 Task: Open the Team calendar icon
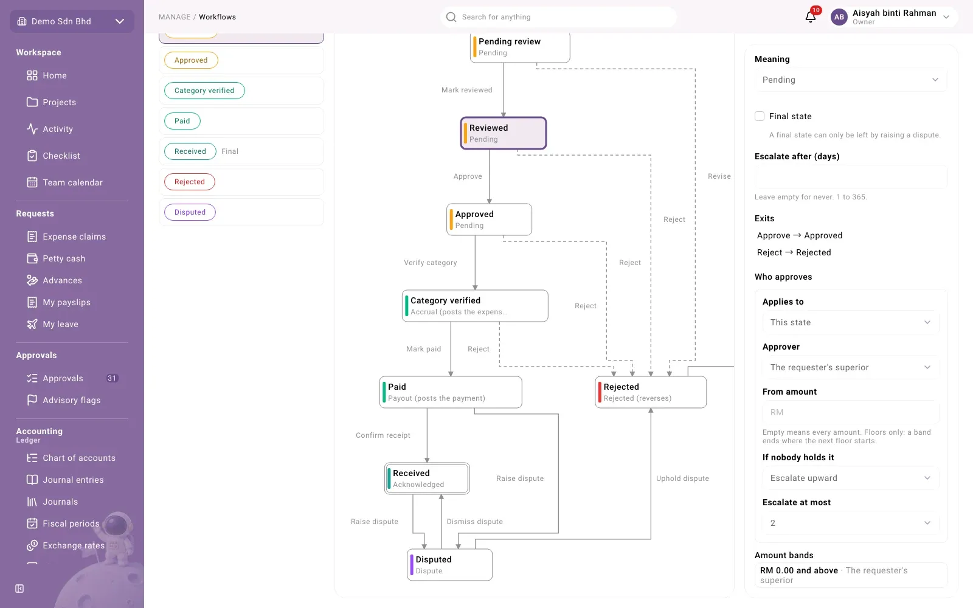coord(32,182)
